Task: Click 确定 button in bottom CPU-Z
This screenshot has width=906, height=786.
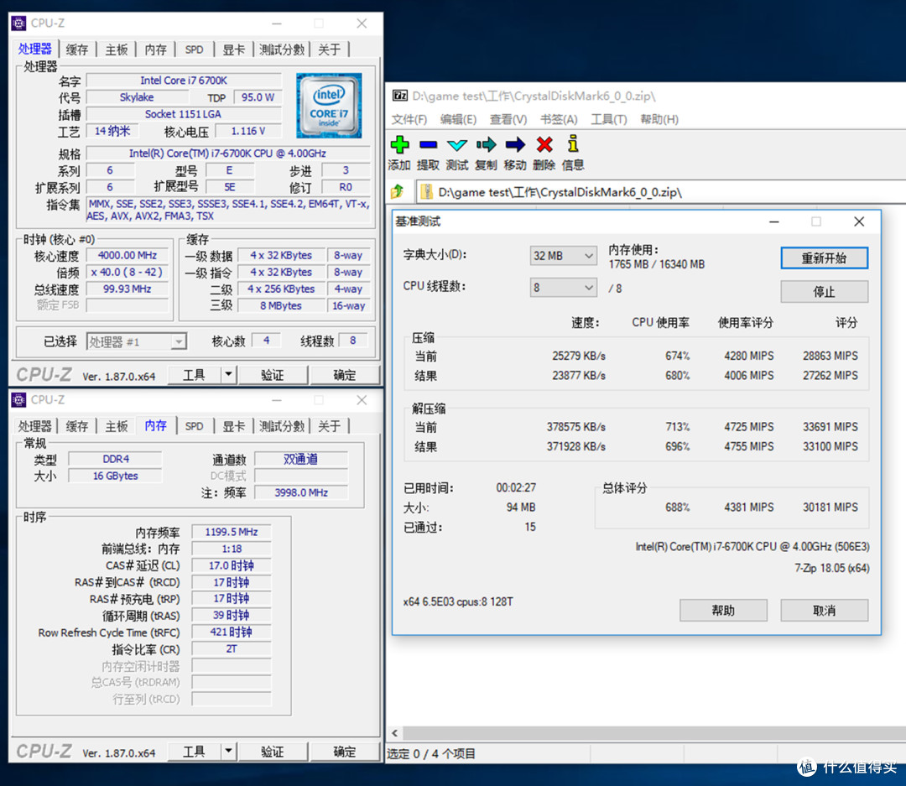Action: click(345, 751)
